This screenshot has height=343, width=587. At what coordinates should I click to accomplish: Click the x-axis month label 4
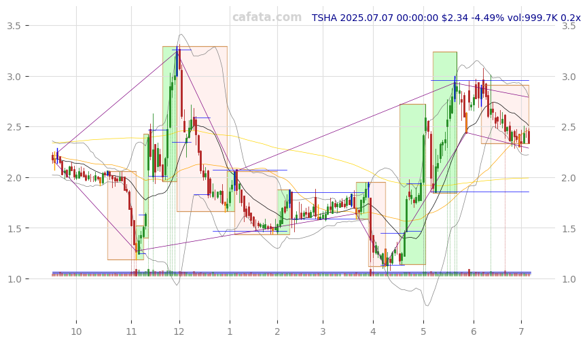373,331
